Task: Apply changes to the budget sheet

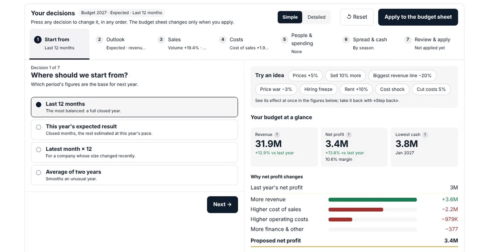Action: (x=418, y=17)
